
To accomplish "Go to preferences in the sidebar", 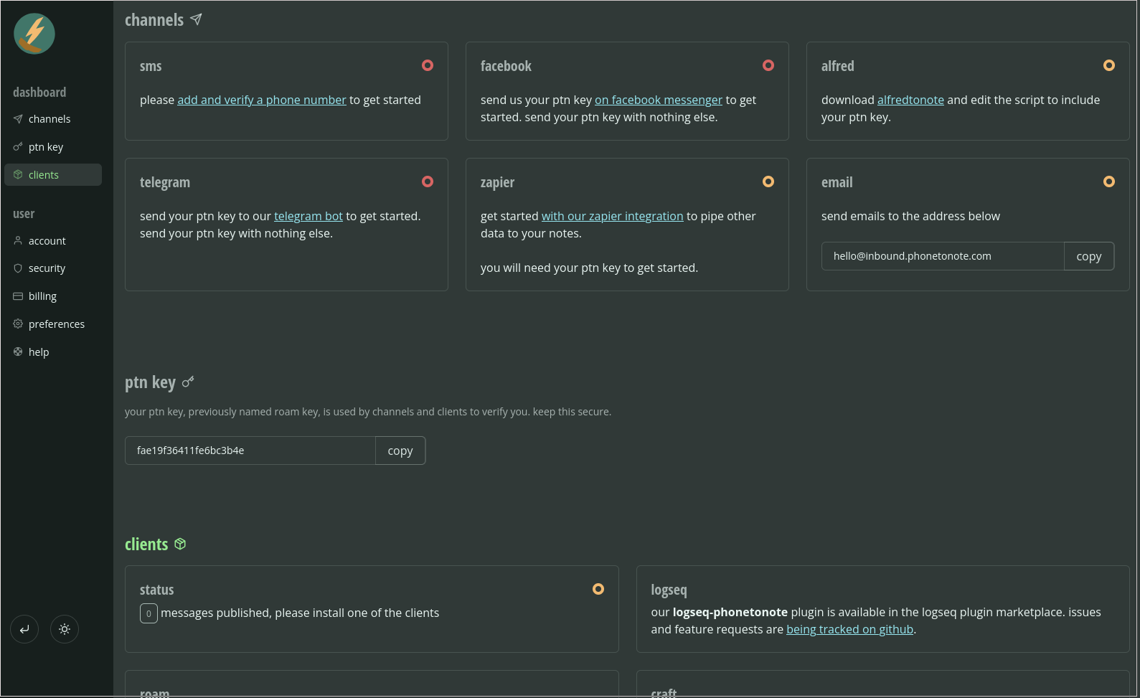I will [x=53, y=324].
